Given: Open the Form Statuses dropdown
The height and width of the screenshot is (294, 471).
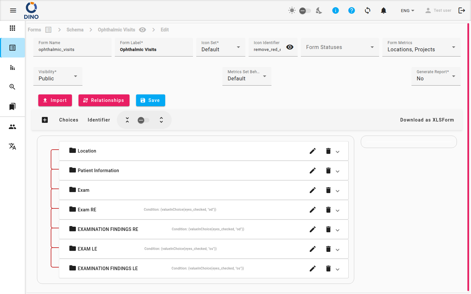Looking at the screenshot, I should [x=340, y=47].
